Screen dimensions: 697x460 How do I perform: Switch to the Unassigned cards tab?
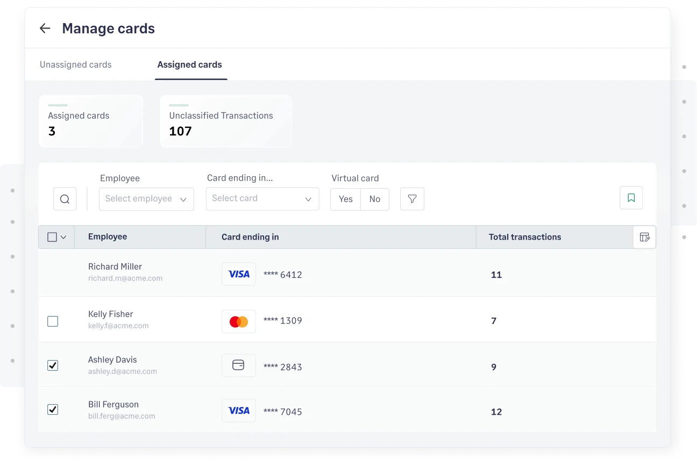(75, 64)
